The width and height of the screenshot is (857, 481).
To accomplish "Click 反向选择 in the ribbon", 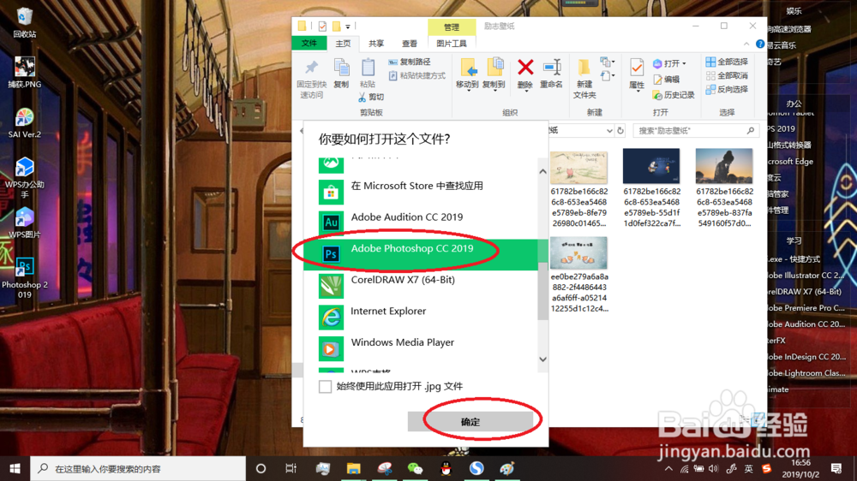I will pyautogui.click(x=727, y=90).
